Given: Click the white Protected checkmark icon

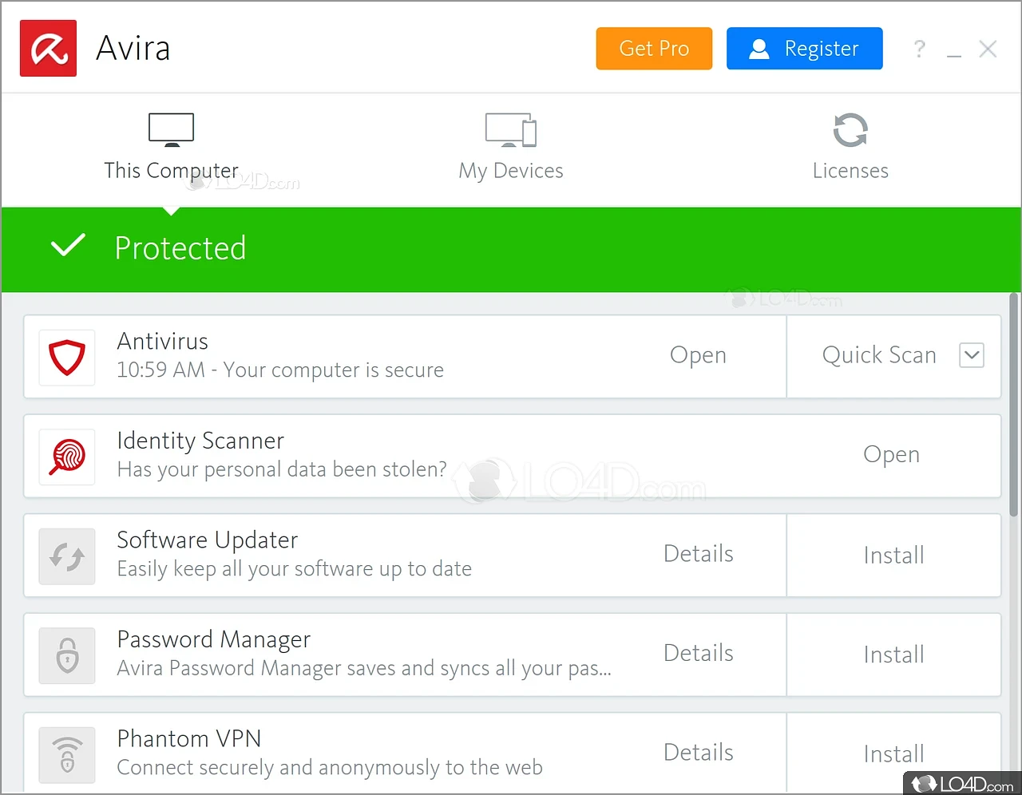Looking at the screenshot, I should pyautogui.click(x=68, y=246).
